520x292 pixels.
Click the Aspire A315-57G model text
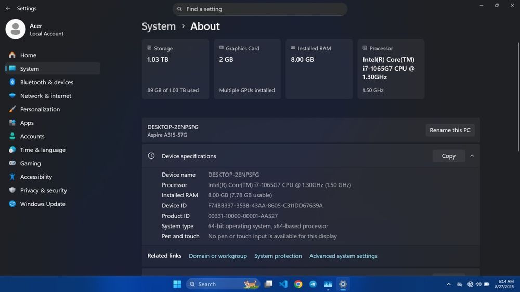click(x=167, y=135)
